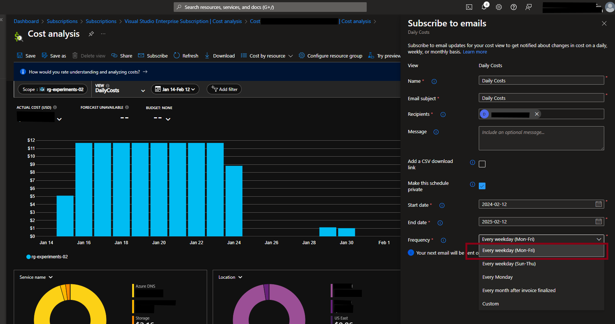
Task: Open Start date calendar picker
Action: click(599, 204)
